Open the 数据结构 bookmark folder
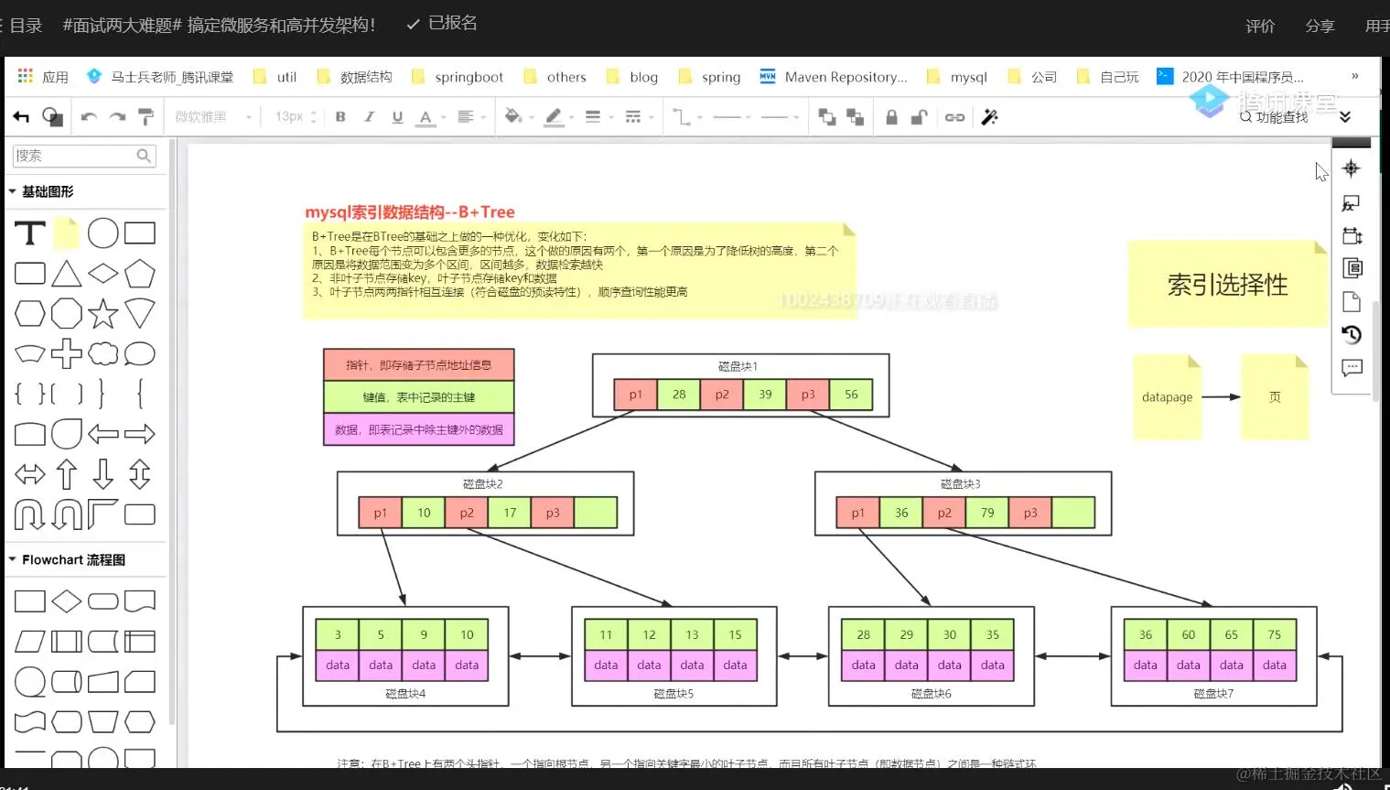Viewport: 1390px width, 790px height. point(354,77)
